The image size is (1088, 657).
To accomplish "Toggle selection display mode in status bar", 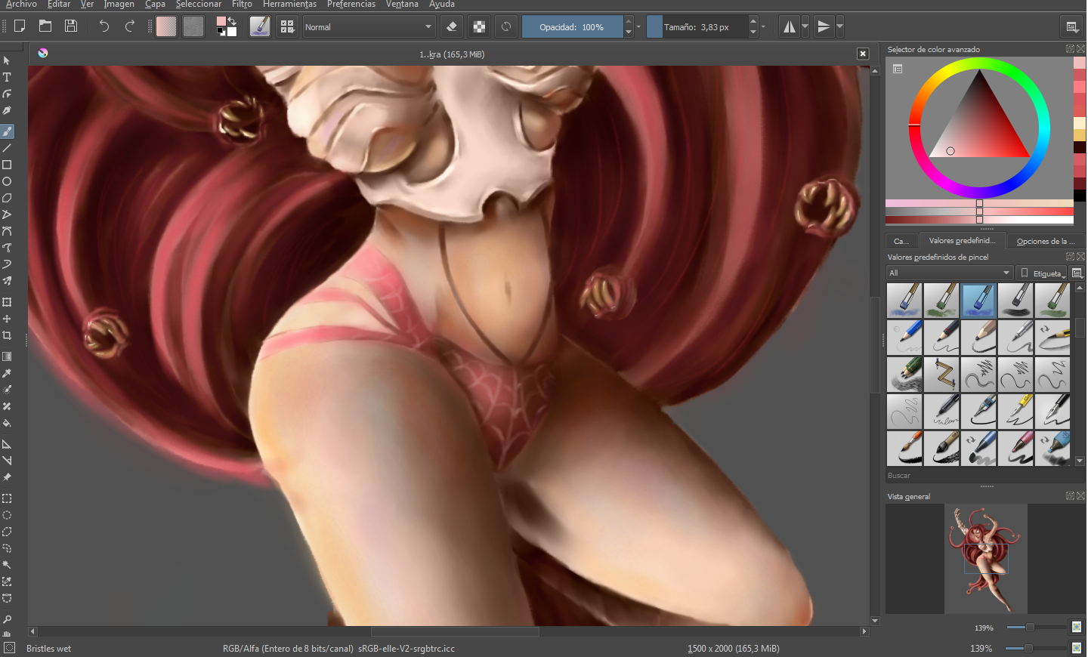I will pos(9,648).
